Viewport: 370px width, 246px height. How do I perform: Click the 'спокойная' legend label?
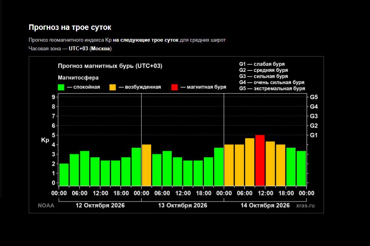[87, 87]
